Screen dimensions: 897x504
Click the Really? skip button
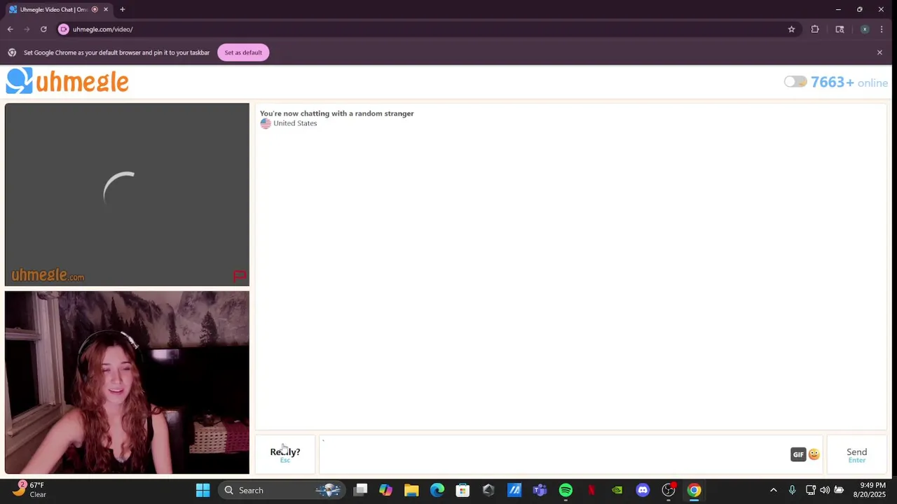(285, 455)
